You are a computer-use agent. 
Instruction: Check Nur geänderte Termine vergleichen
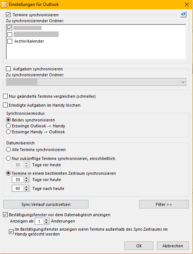point(5,96)
